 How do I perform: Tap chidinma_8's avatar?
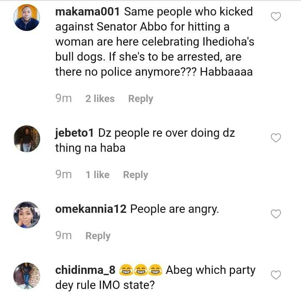coord(27,276)
